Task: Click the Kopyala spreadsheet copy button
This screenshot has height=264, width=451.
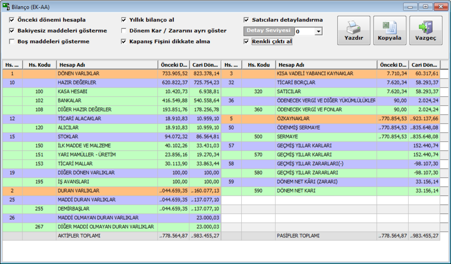Action: (390, 30)
